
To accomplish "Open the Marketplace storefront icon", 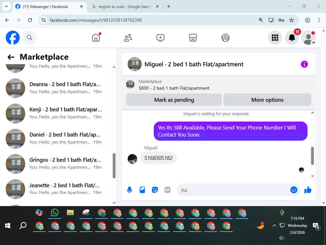I will tap(193, 38).
